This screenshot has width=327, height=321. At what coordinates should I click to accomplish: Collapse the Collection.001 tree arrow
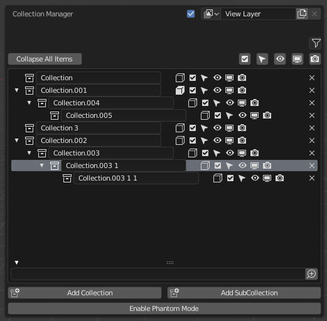point(17,90)
